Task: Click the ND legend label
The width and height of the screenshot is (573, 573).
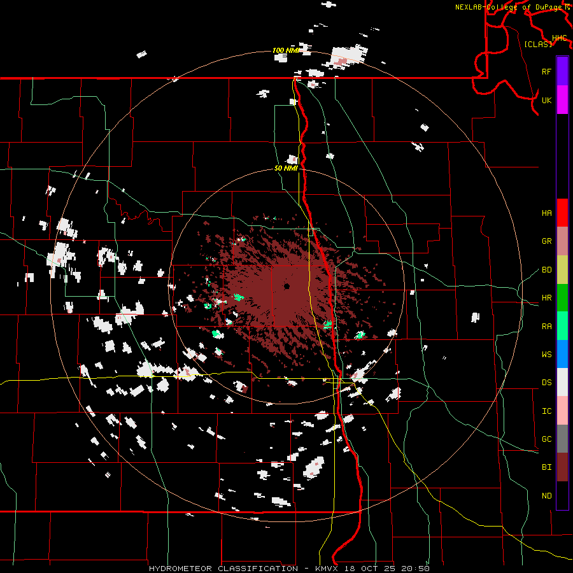Action: [x=546, y=496]
